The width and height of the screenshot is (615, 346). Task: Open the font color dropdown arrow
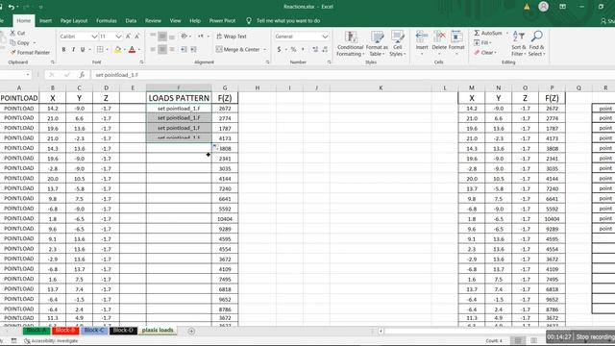138,50
